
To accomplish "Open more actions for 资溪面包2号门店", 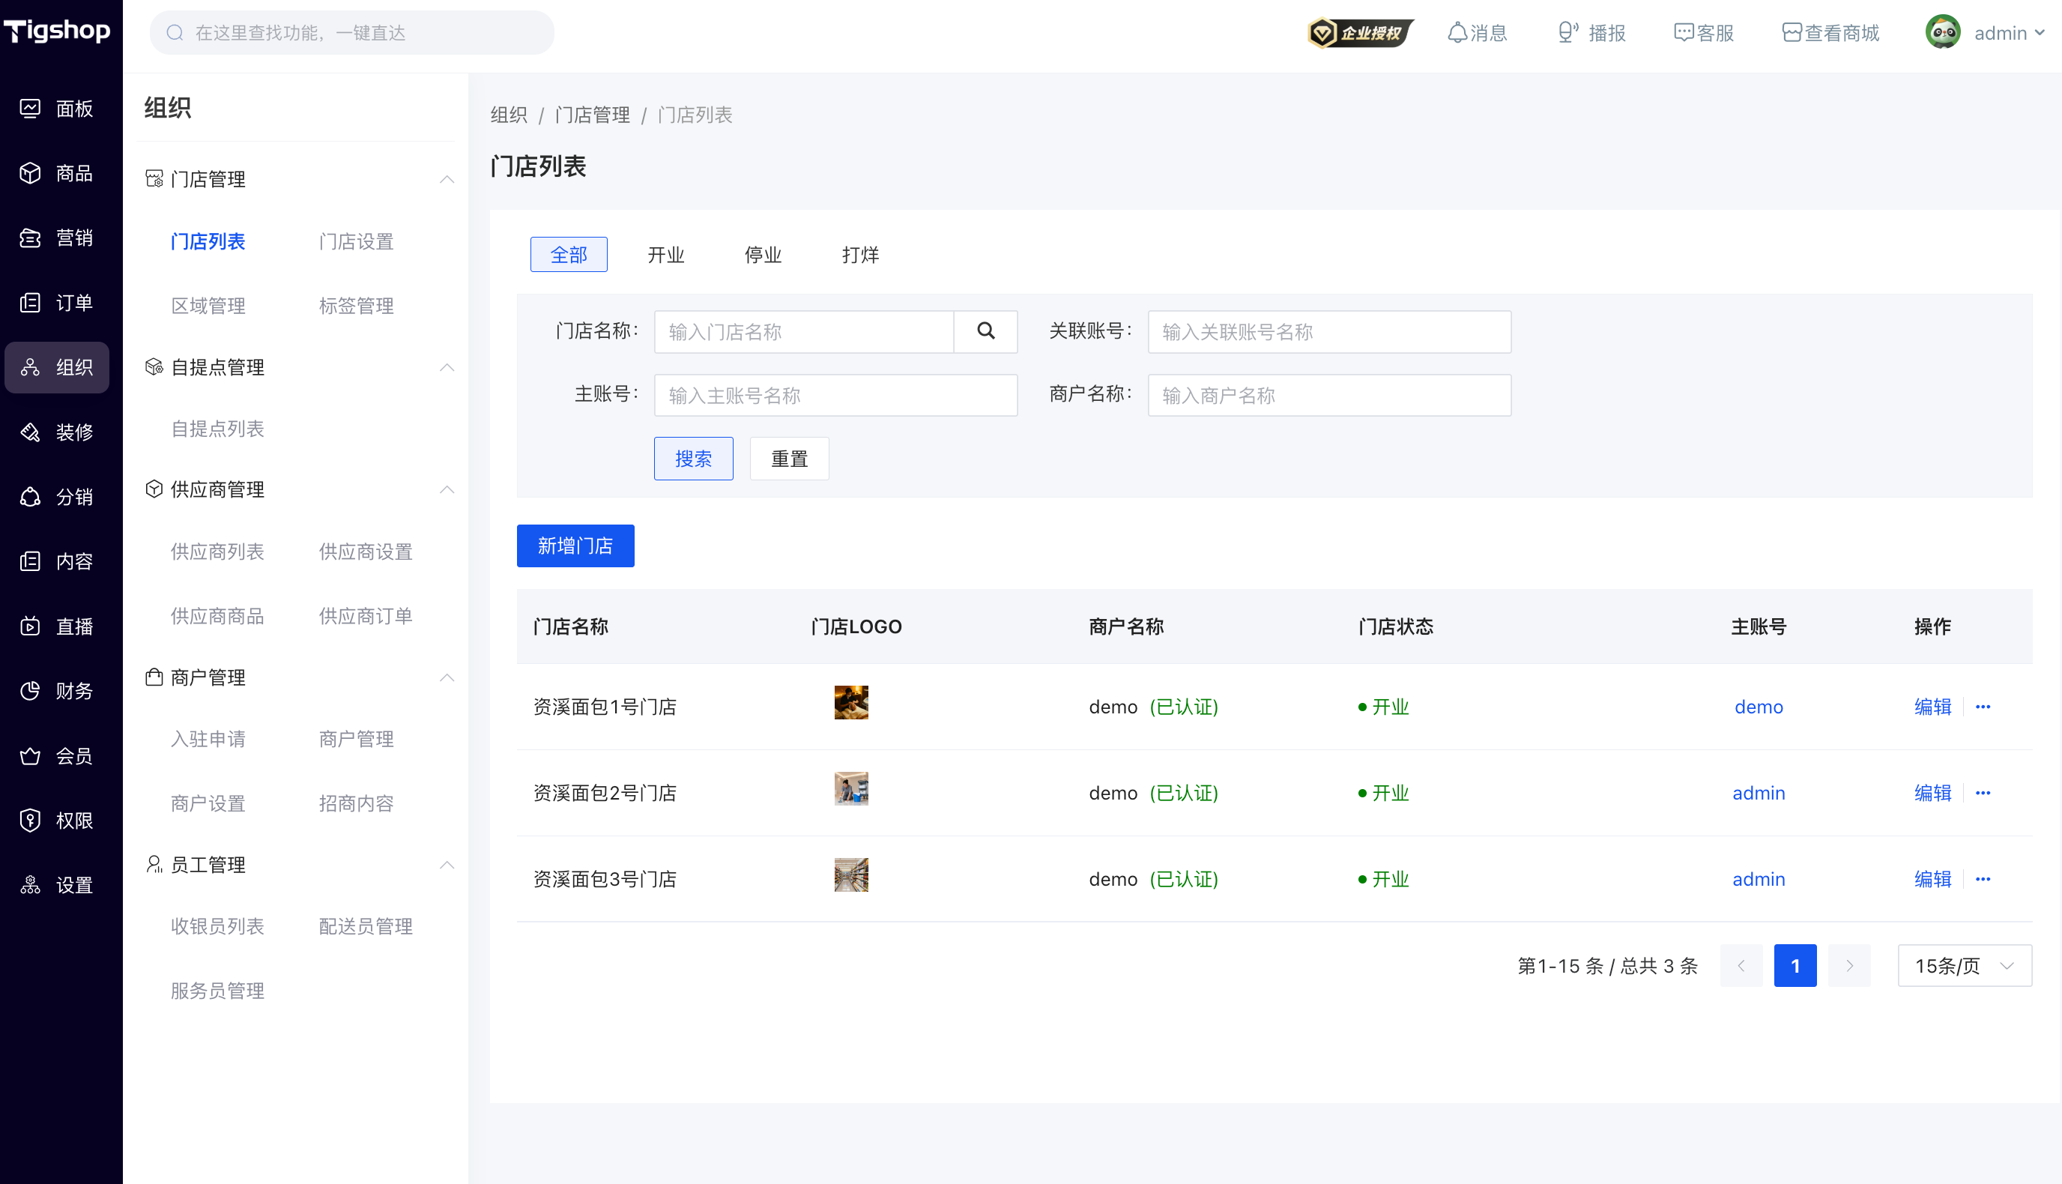I will [1983, 793].
